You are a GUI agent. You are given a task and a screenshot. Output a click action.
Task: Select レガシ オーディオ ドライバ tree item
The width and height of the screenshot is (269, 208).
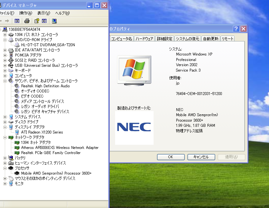click(x=40, y=107)
